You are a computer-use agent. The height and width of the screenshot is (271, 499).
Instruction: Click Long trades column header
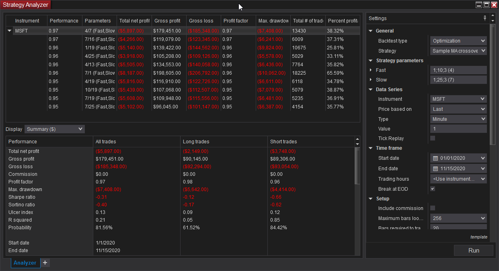pos(224,142)
